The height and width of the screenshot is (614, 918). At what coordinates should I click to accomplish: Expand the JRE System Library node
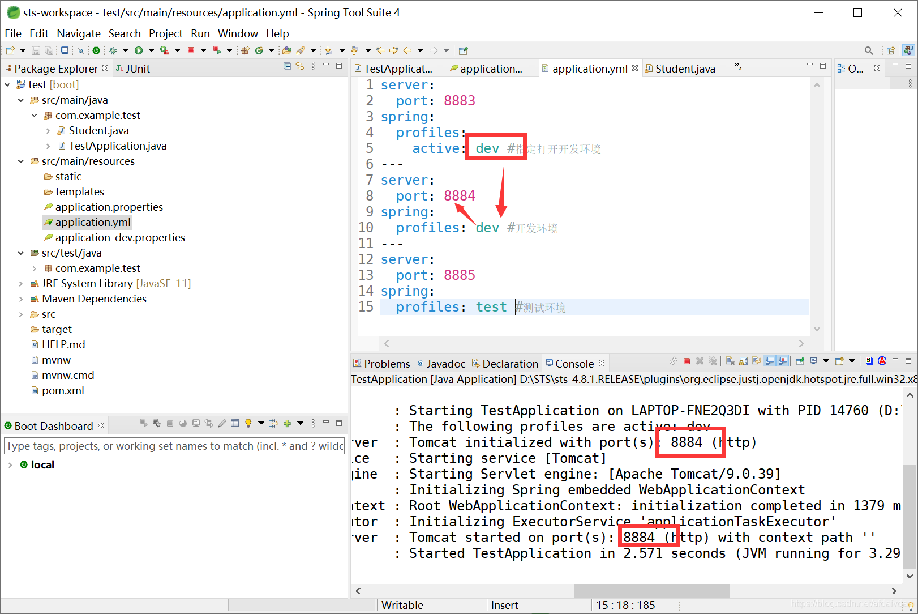coord(21,283)
